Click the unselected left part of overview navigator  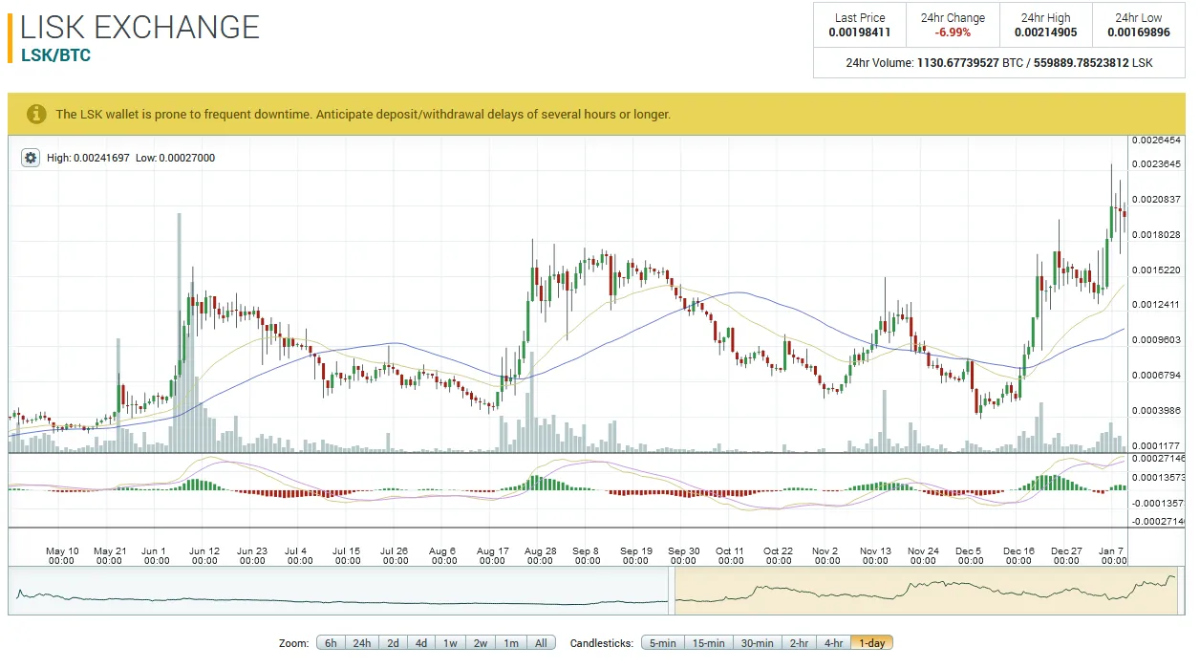[x=340, y=592]
